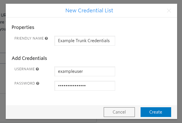Click the USERNAME label text
This screenshot has height=123, width=182.
(x=25, y=69)
